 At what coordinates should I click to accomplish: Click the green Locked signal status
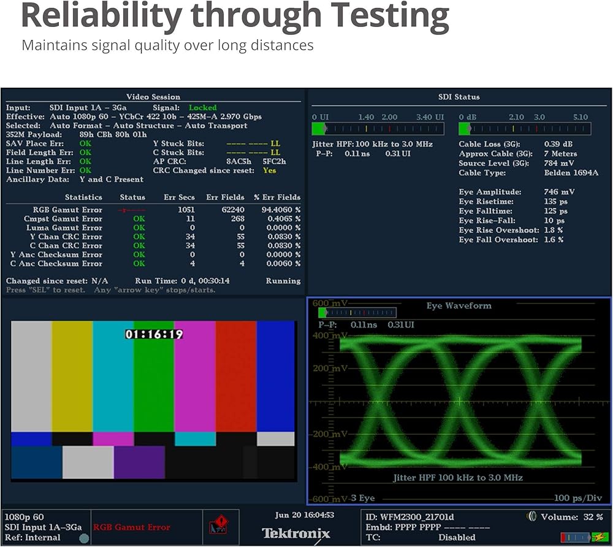pos(202,107)
